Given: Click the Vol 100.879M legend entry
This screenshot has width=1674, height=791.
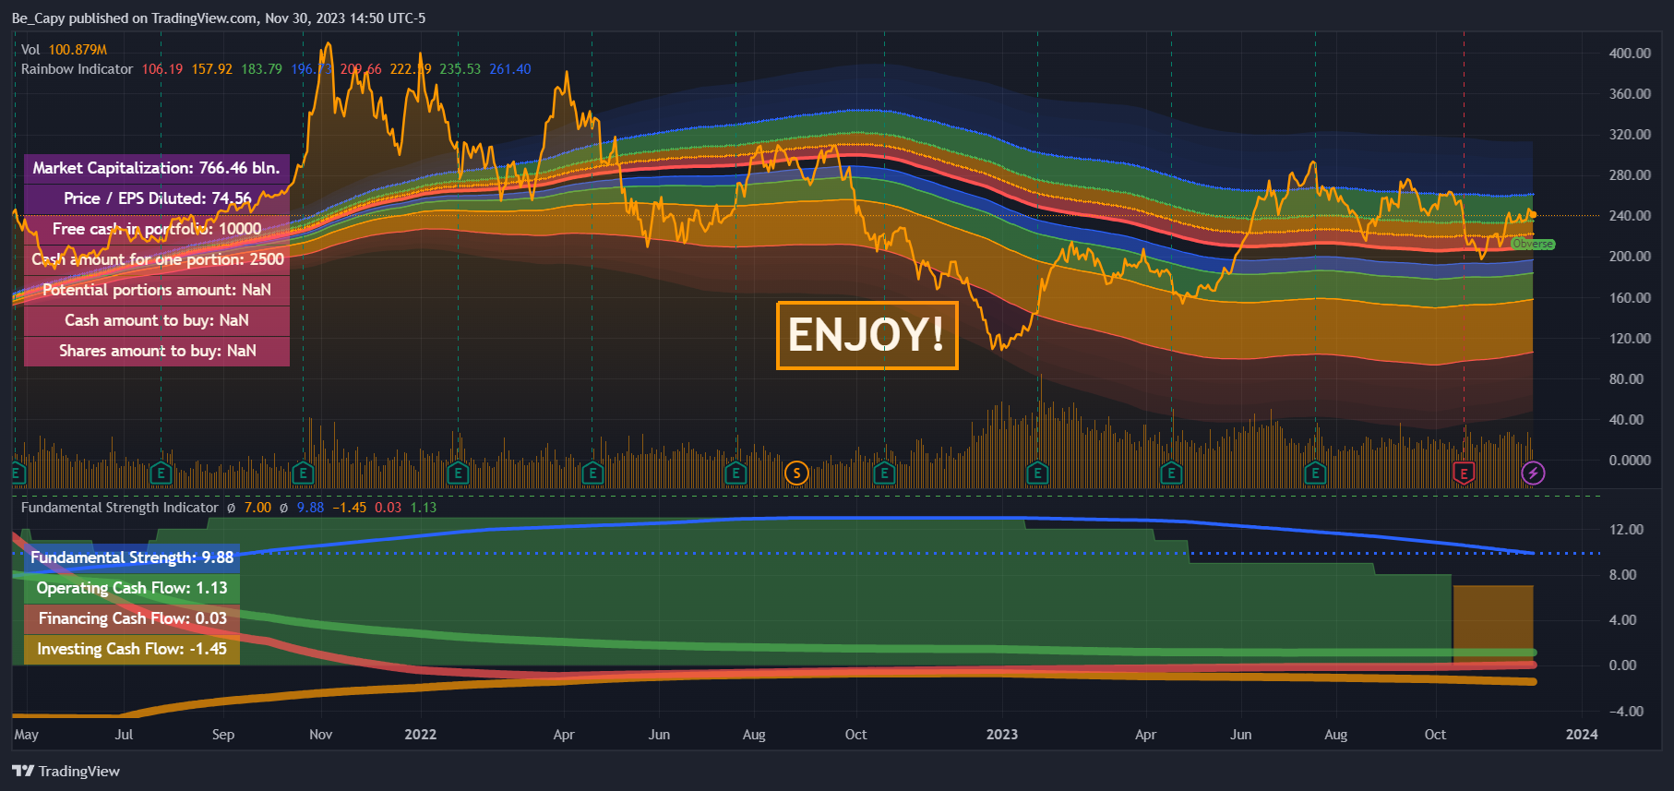Looking at the screenshot, I should (64, 50).
